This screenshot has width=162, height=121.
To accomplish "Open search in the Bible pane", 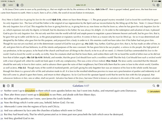I will click(154, 86).
